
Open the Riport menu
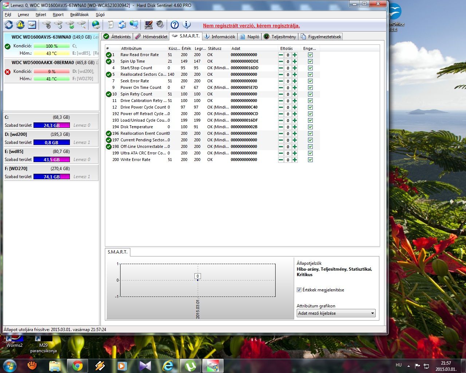[x=58, y=15]
